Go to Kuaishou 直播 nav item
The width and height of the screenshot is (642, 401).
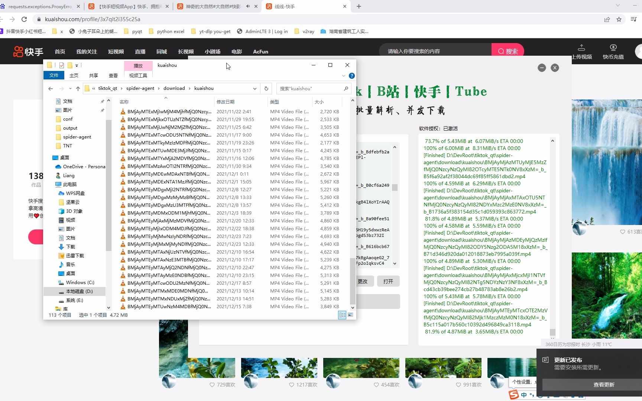click(140, 52)
